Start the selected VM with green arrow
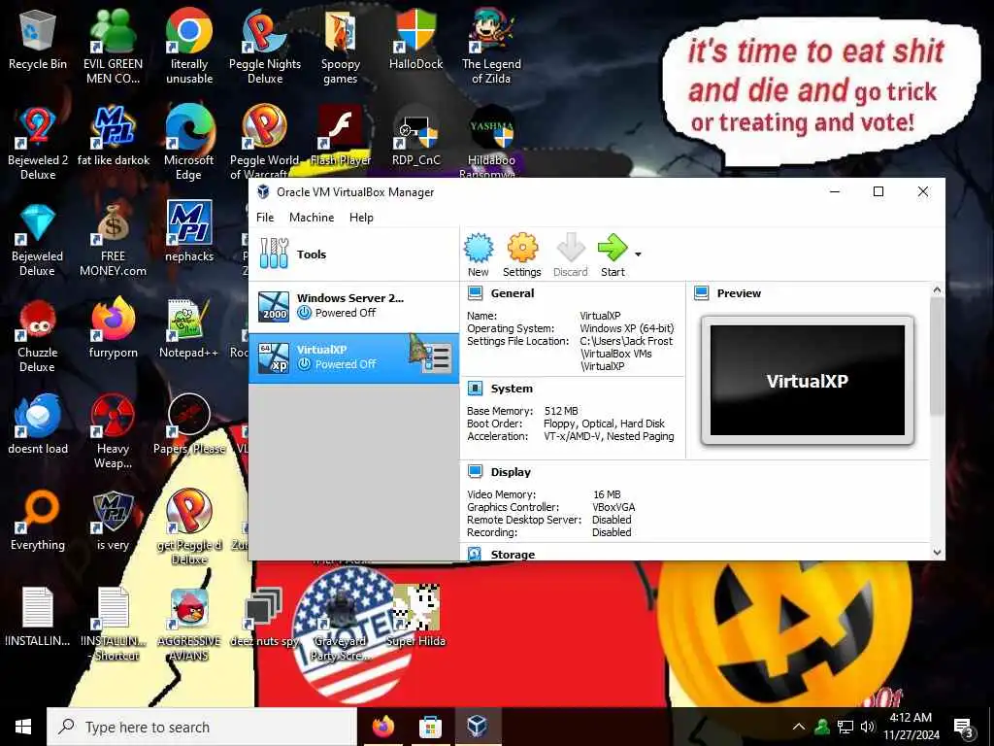 613,255
